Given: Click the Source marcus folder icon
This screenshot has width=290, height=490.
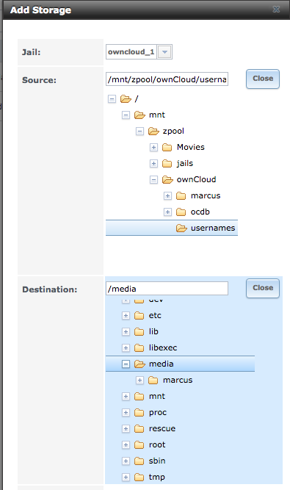Looking at the screenshot, I should pos(181,196).
